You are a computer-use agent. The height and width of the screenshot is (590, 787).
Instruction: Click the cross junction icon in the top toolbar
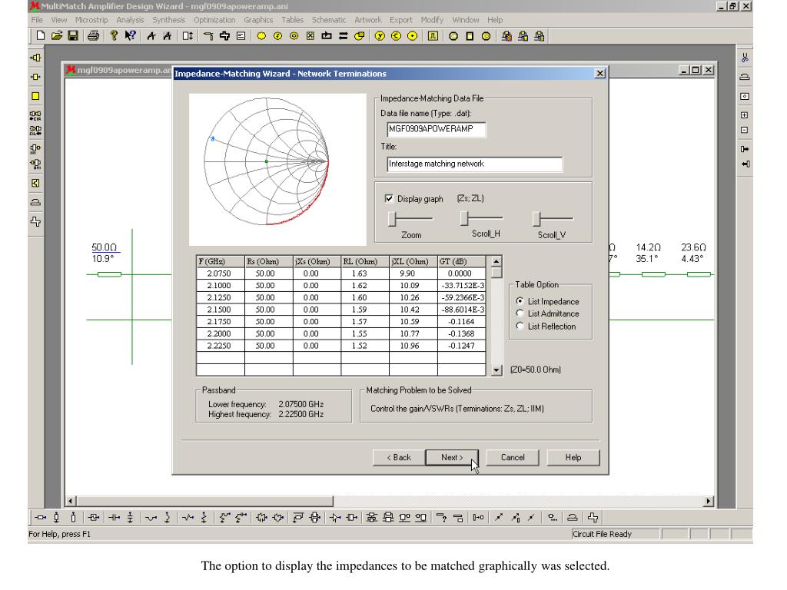point(224,35)
